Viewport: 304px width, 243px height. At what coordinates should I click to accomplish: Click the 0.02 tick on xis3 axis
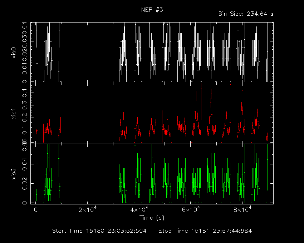pyautogui.click(x=24, y=184)
